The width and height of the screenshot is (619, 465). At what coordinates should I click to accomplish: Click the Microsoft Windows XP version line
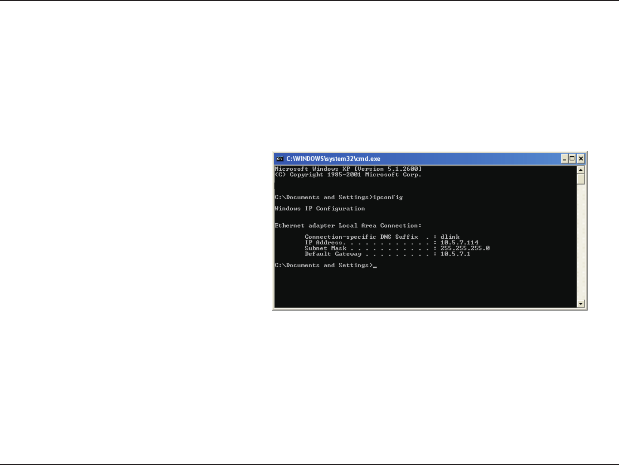click(x=348, y=169)
